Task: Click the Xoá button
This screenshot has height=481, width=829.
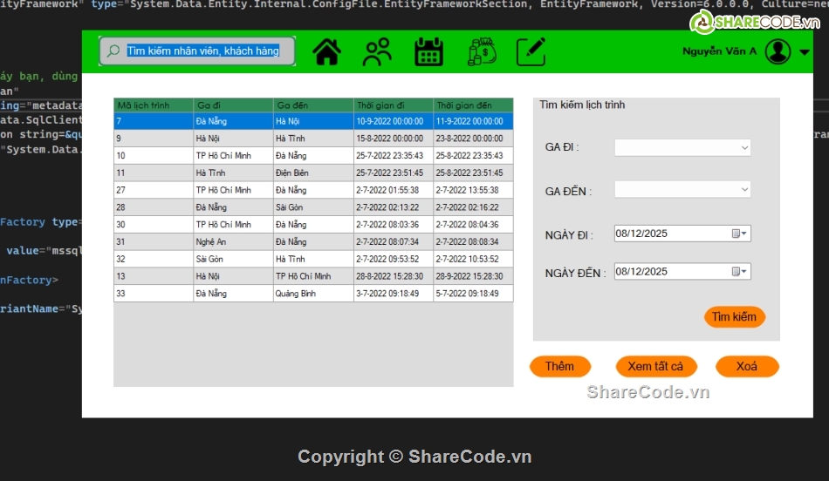Action: click(x=746, y=367)
